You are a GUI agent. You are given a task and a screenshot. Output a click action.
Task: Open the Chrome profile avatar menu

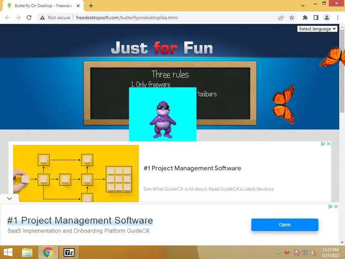click(x=327, y=18)
